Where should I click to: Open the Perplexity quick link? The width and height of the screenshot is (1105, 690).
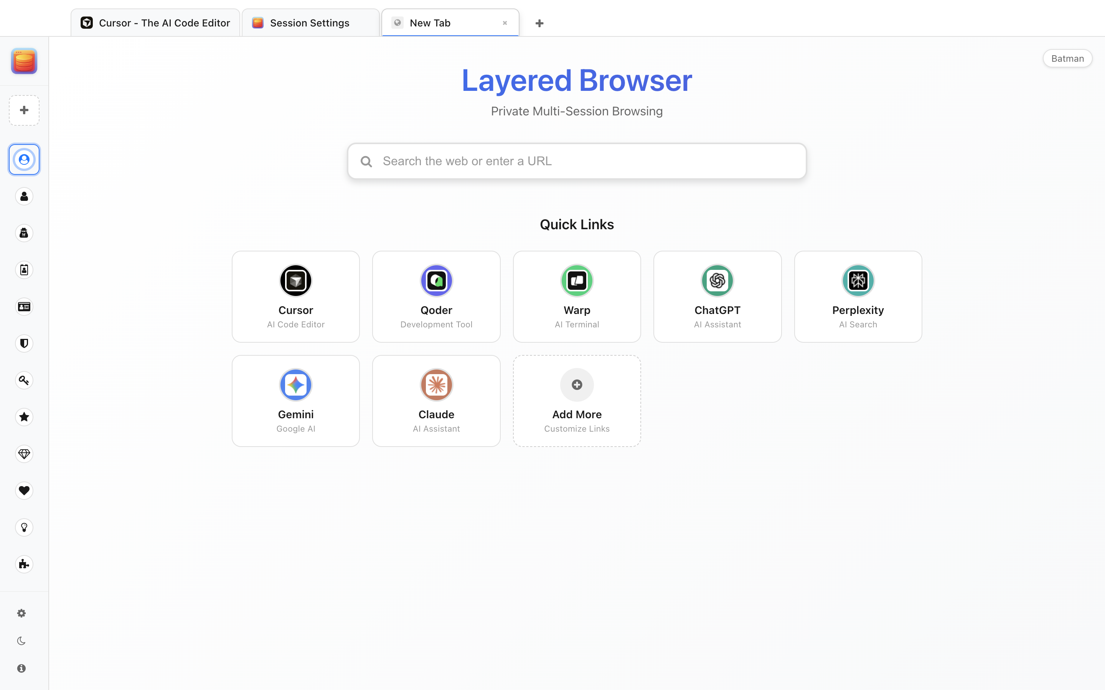858,297
